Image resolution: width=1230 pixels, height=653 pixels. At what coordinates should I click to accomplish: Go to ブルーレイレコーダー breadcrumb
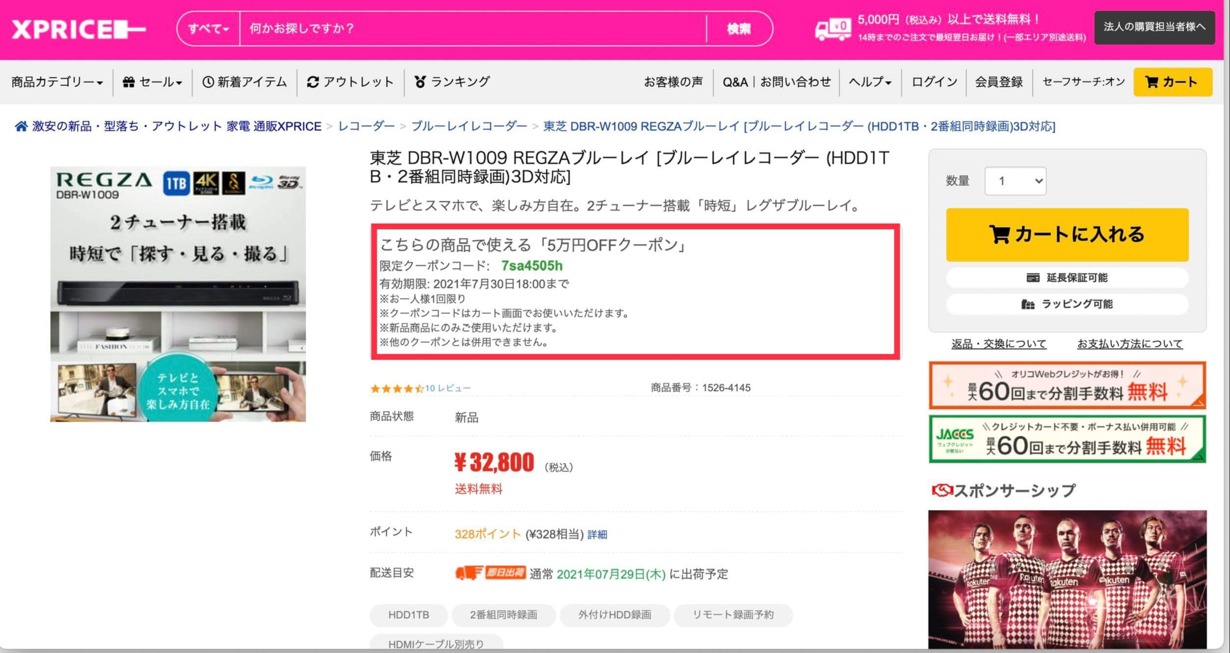point(469,127)
